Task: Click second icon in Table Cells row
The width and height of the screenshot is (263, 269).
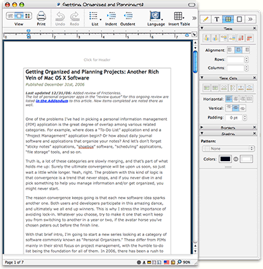Action: point(215,88)
